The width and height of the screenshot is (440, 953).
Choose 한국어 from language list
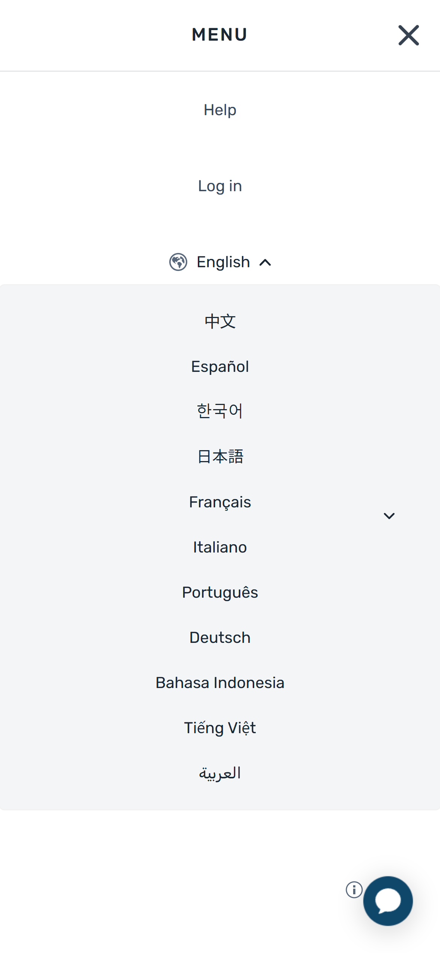click(x=220, y=411)
